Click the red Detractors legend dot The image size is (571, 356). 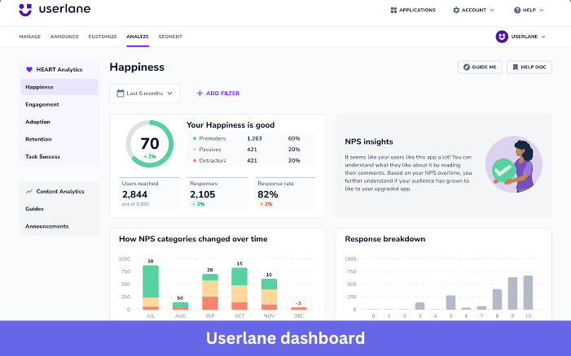pyautogui.click(x=195, y=161)
